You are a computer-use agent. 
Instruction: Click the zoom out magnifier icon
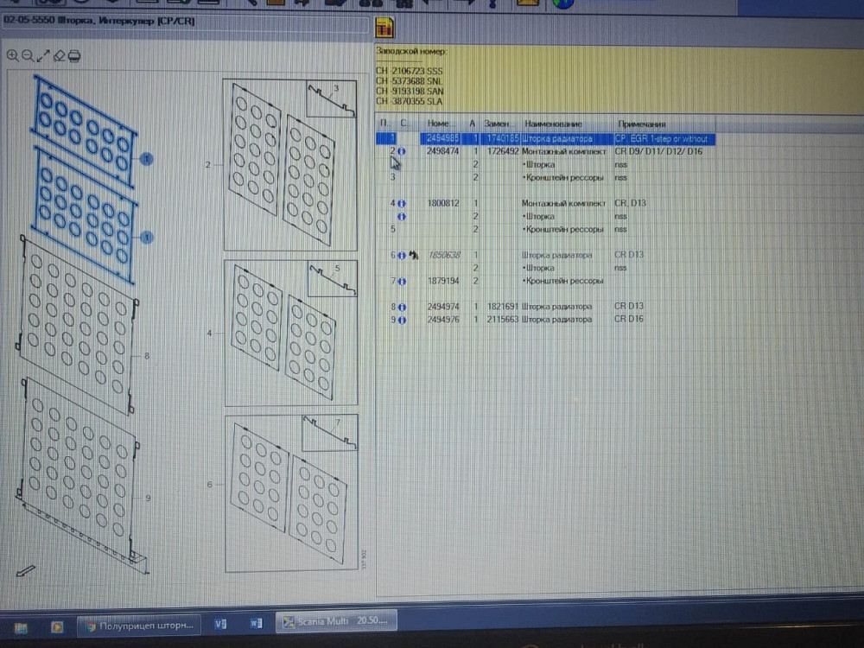click(x=28, y=56)
